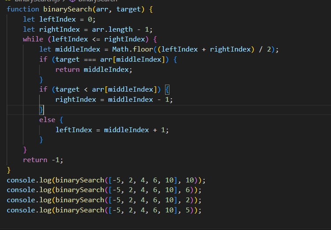Click the yellow closing brace ending the function
The height and width of the screenshot is (230, 331).
[9, 170]
